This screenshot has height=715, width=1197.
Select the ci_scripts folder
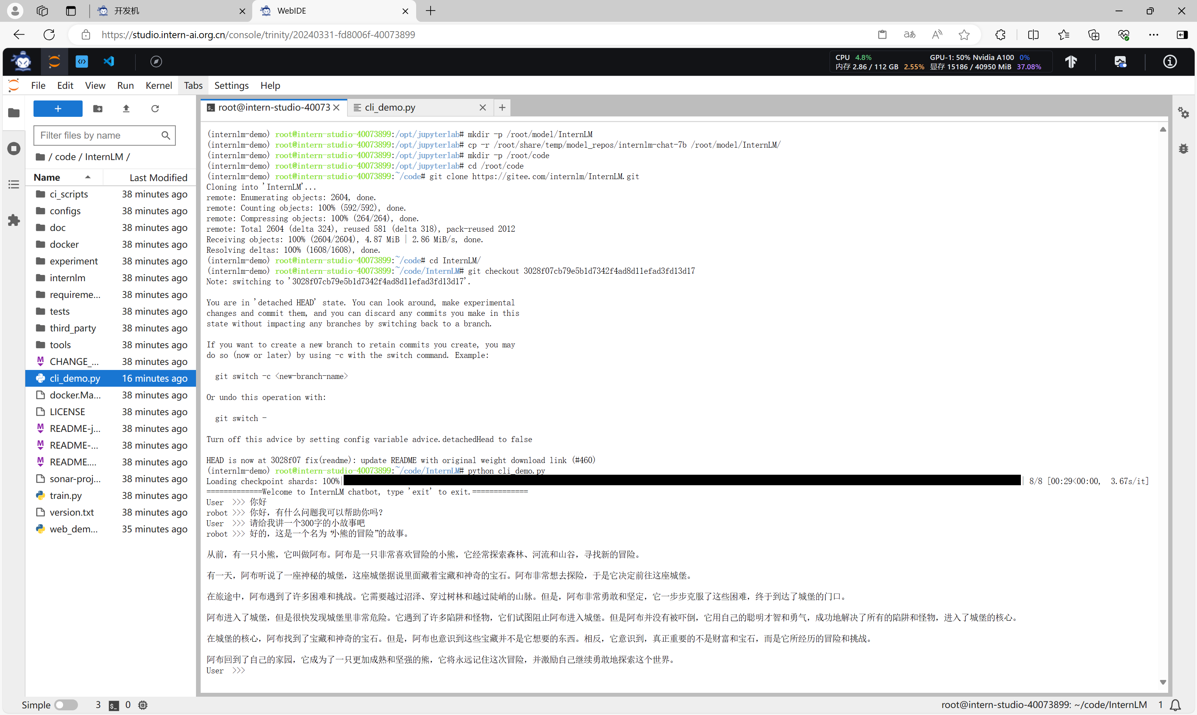point(111,194)
